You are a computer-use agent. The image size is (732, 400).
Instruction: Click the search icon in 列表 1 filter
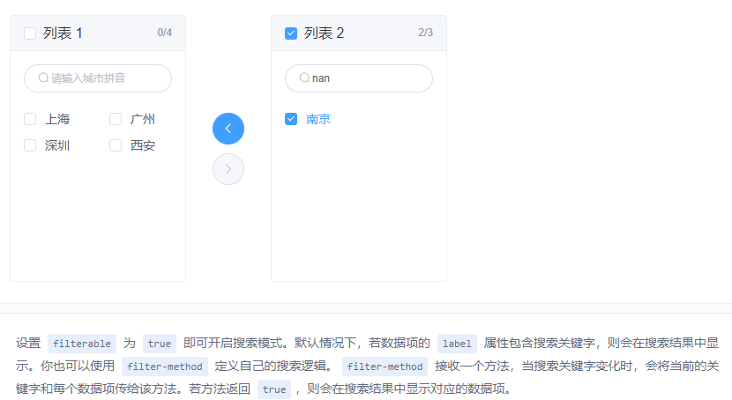pos(43,78)
